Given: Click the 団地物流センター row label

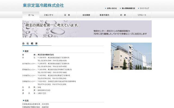Looking at the screenshot, I should [x=29, y=70].
